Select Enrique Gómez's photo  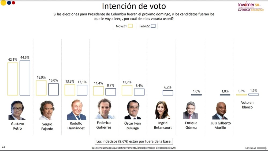coord(191,110)
